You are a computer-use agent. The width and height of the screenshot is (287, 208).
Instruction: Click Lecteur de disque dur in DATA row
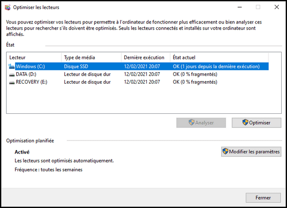pos(88,74)
